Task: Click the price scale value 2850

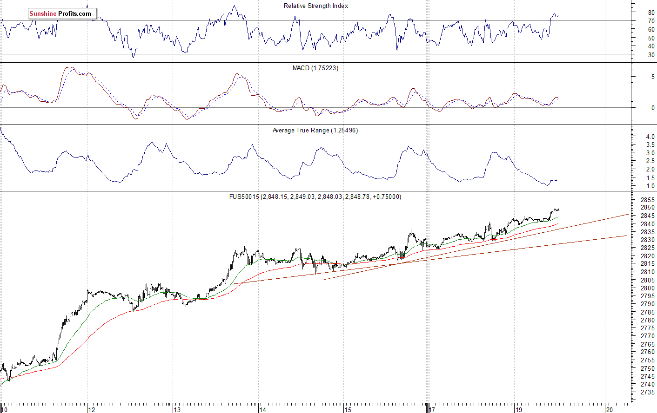Action: tap(648, 208)
